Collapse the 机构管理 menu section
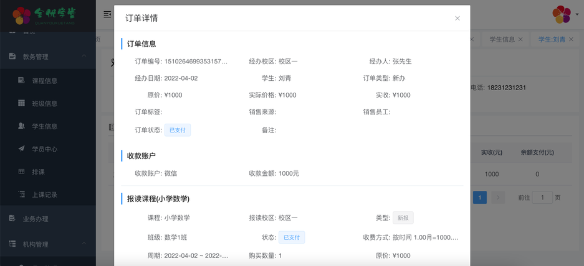The image size is (584, 266). point(84,244)
